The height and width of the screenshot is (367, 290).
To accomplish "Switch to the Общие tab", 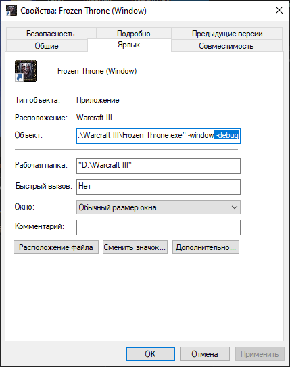I will [47, 46].
